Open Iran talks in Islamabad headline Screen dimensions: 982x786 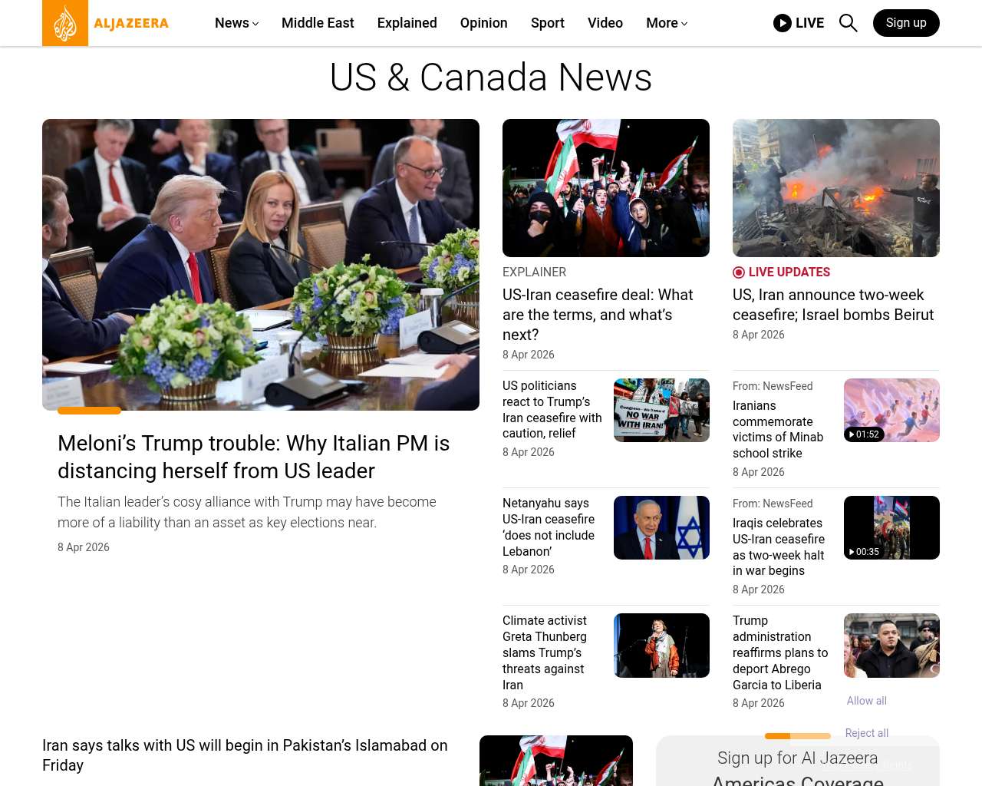245,755
